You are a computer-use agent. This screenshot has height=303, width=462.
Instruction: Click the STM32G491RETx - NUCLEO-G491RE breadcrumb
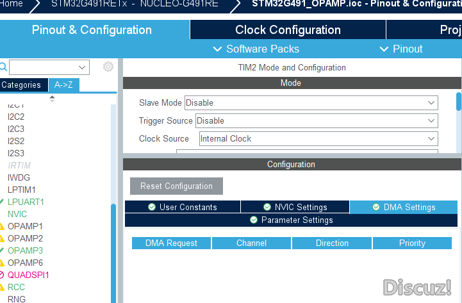(135, 4)
